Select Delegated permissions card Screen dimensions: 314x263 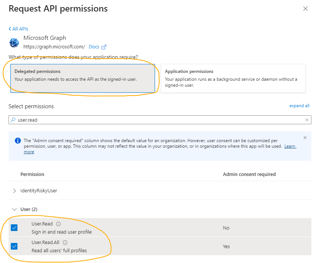click(x=82, y=78)
